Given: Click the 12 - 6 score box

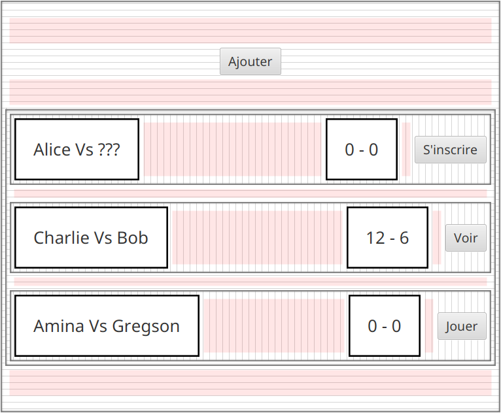Looking at the screenshot, I should (x=387, y=238).
